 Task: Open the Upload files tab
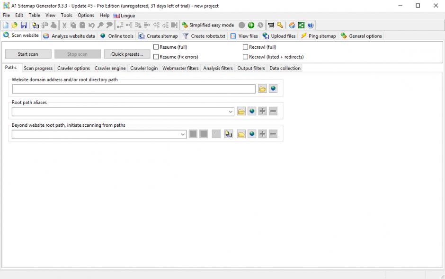(x=279, y=36)
